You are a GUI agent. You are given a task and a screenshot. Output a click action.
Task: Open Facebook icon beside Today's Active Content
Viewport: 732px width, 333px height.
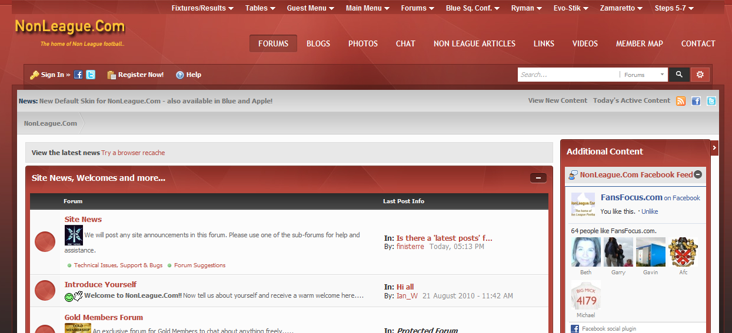[696, 101]
